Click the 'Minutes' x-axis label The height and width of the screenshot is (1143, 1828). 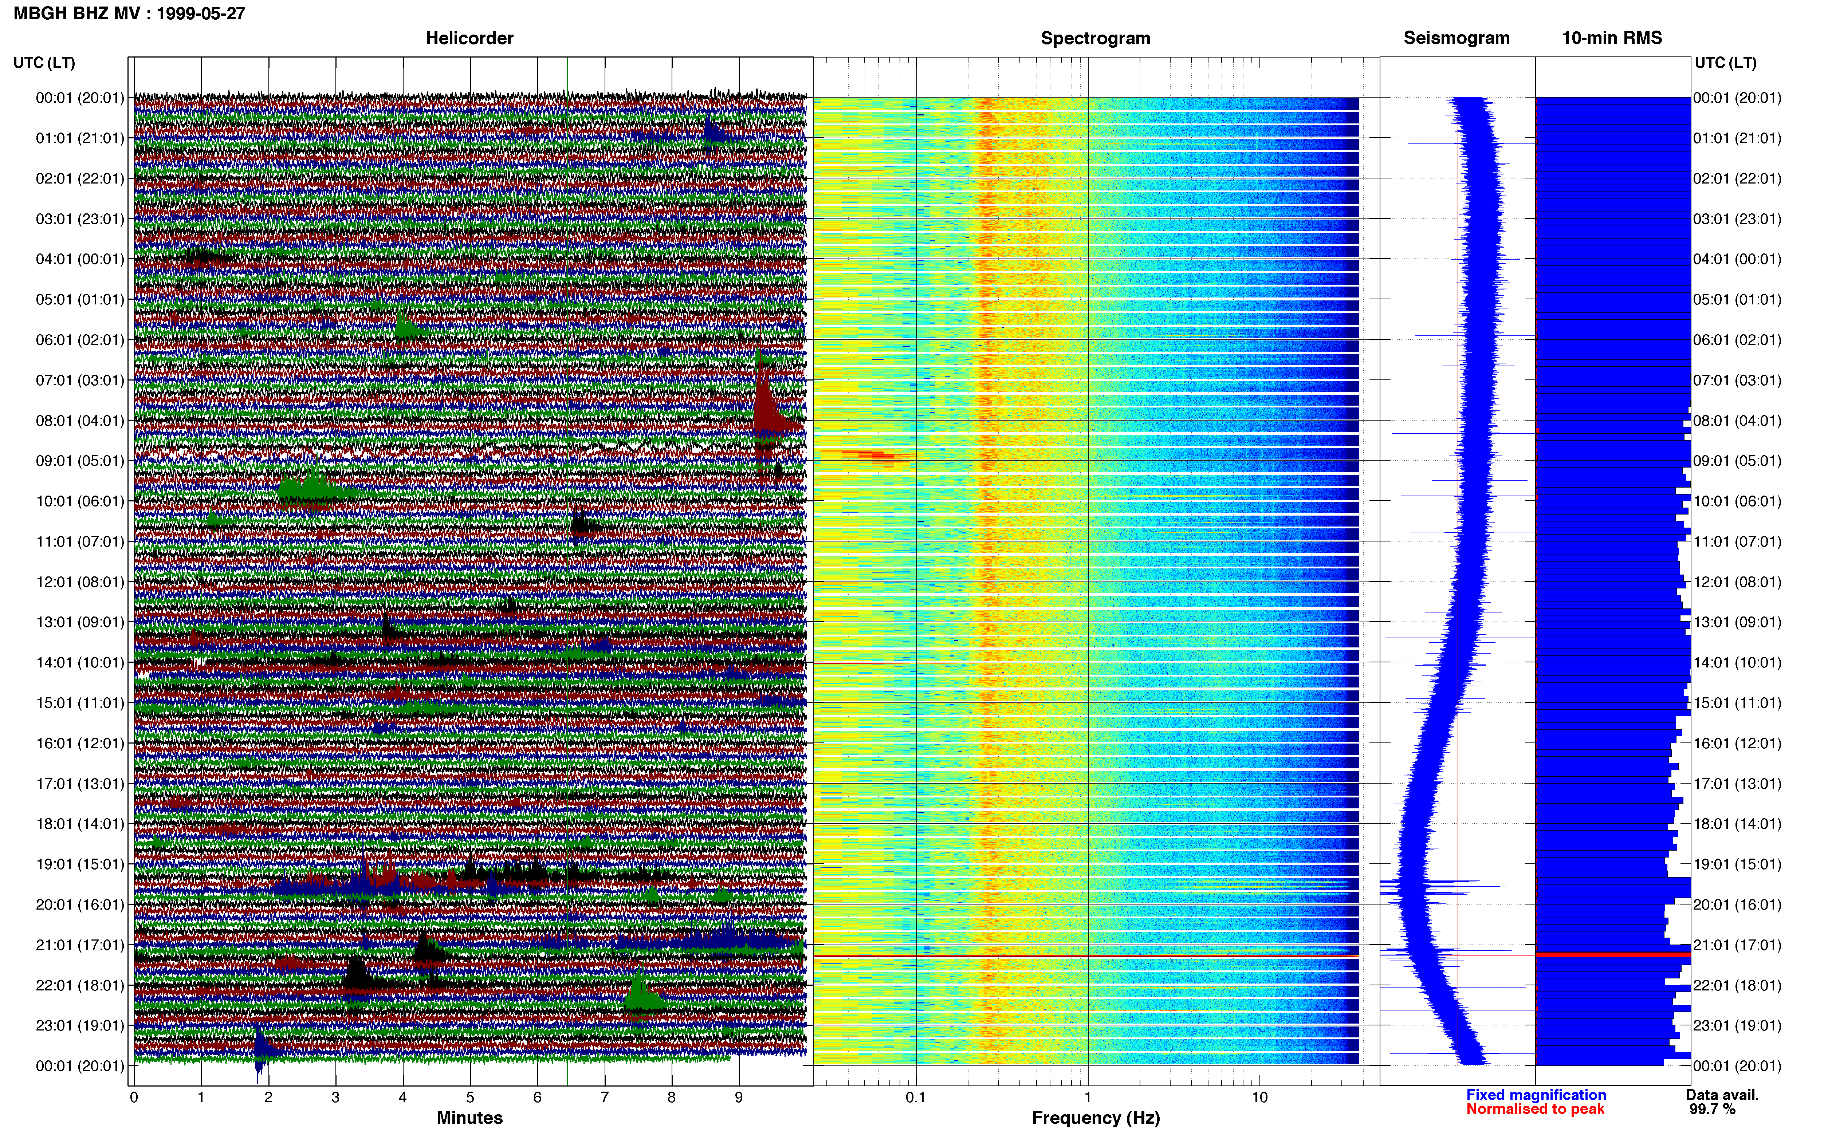469,1118
